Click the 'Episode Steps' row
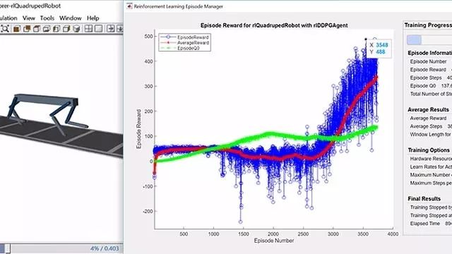The image size is (452, 254). pos(431,78)
